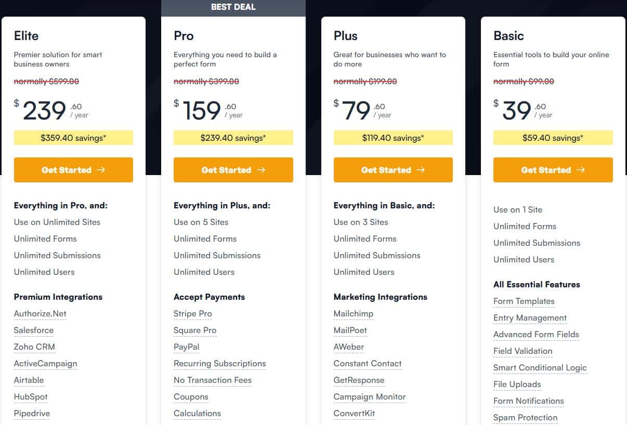
Task: Click Get Started under the Basic plan
Action: coord(553,170)
